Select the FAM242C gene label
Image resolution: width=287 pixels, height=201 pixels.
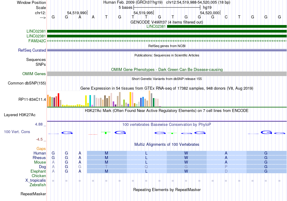point(37,41)
